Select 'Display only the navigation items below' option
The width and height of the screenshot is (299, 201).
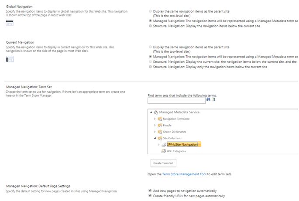[151, 67]
